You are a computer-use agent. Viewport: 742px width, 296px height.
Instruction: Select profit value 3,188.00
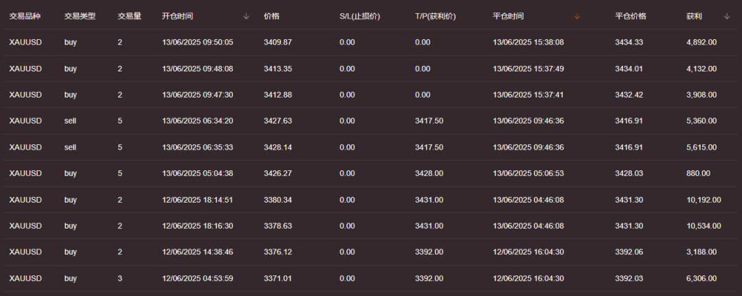(x=701, y=252)
